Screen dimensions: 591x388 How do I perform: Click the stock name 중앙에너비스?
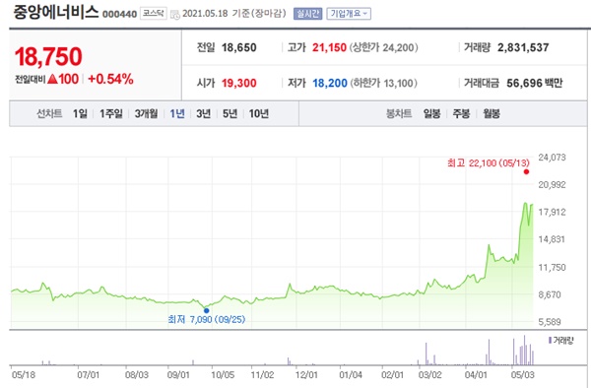pos(56,12)
